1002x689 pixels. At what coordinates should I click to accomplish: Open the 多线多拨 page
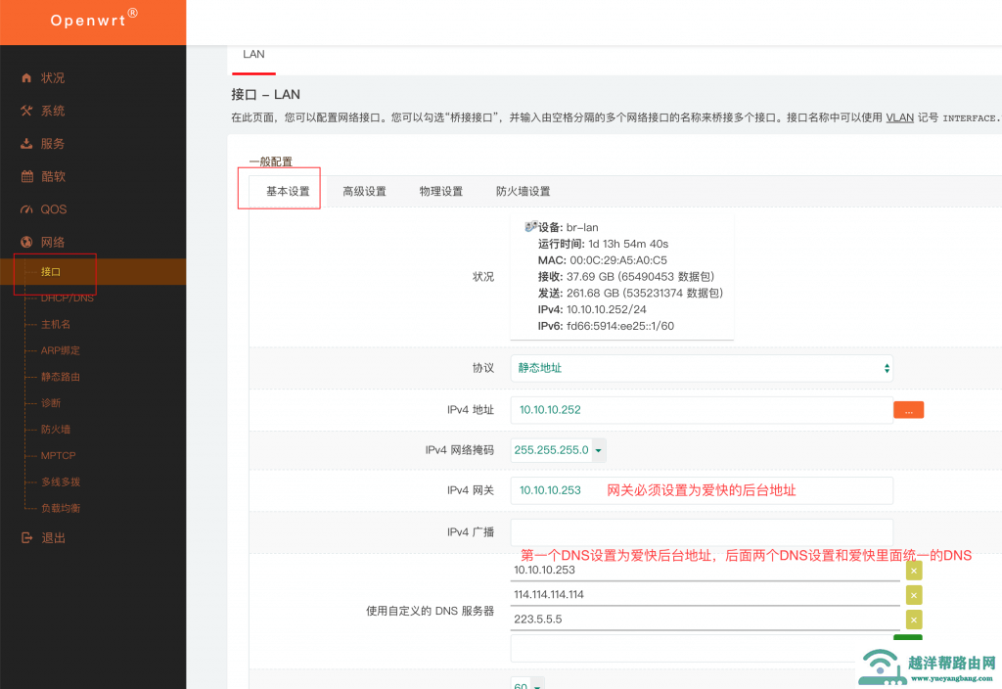tap(61, 482)
